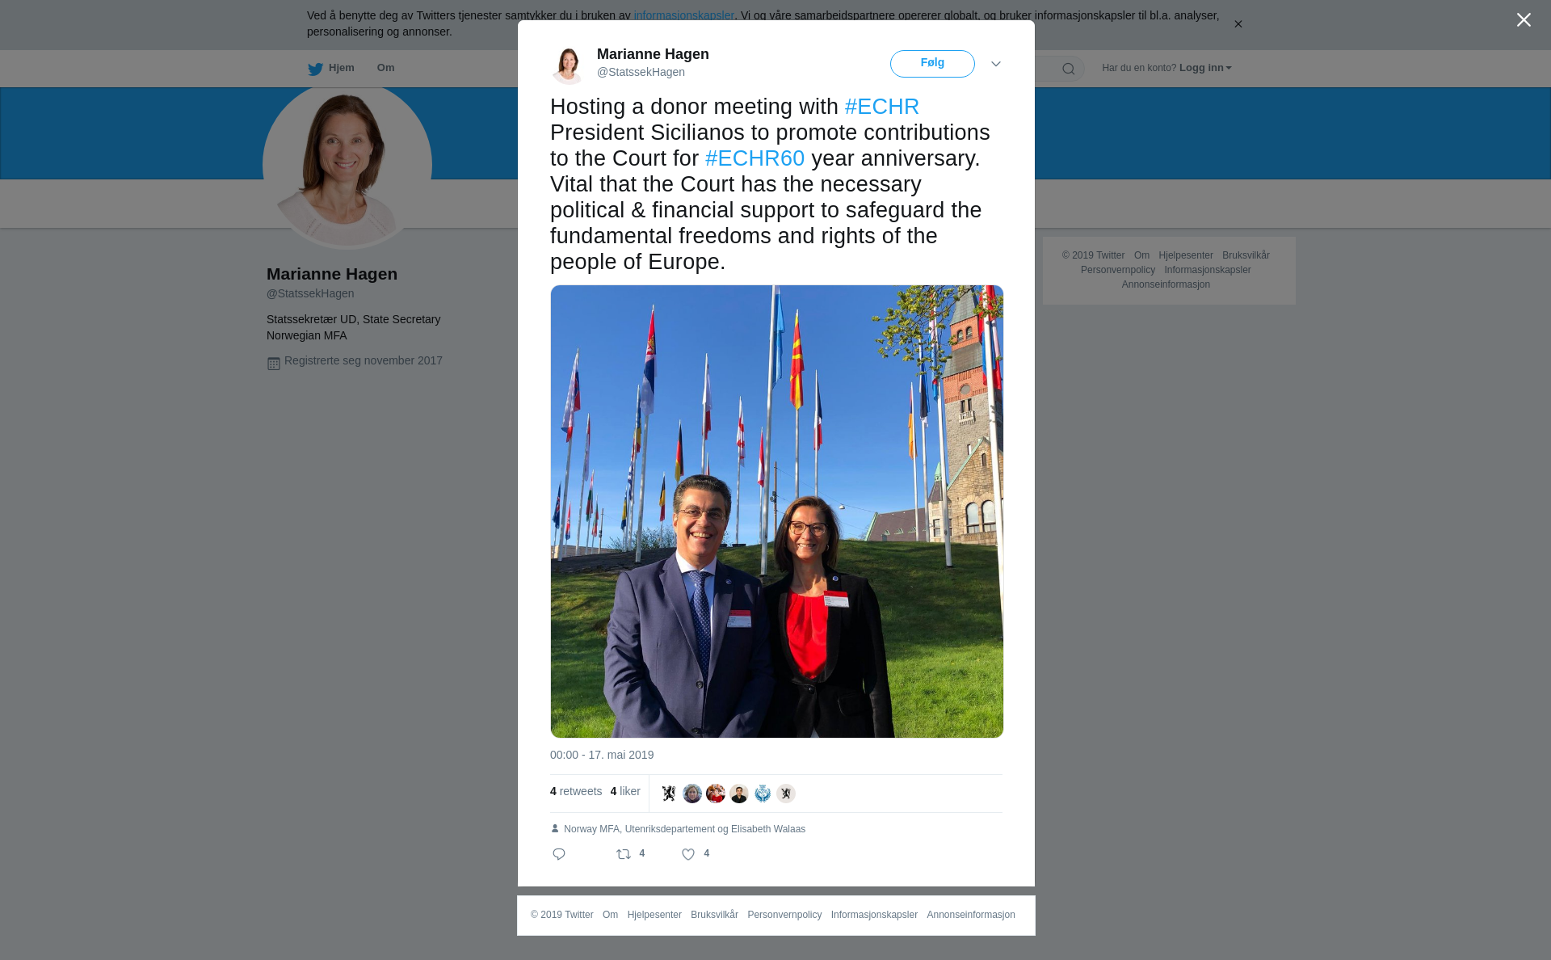Follow Marianne Hagen with the Følg button
This screenshot has width=1551, height=960.
click(932, 64)
